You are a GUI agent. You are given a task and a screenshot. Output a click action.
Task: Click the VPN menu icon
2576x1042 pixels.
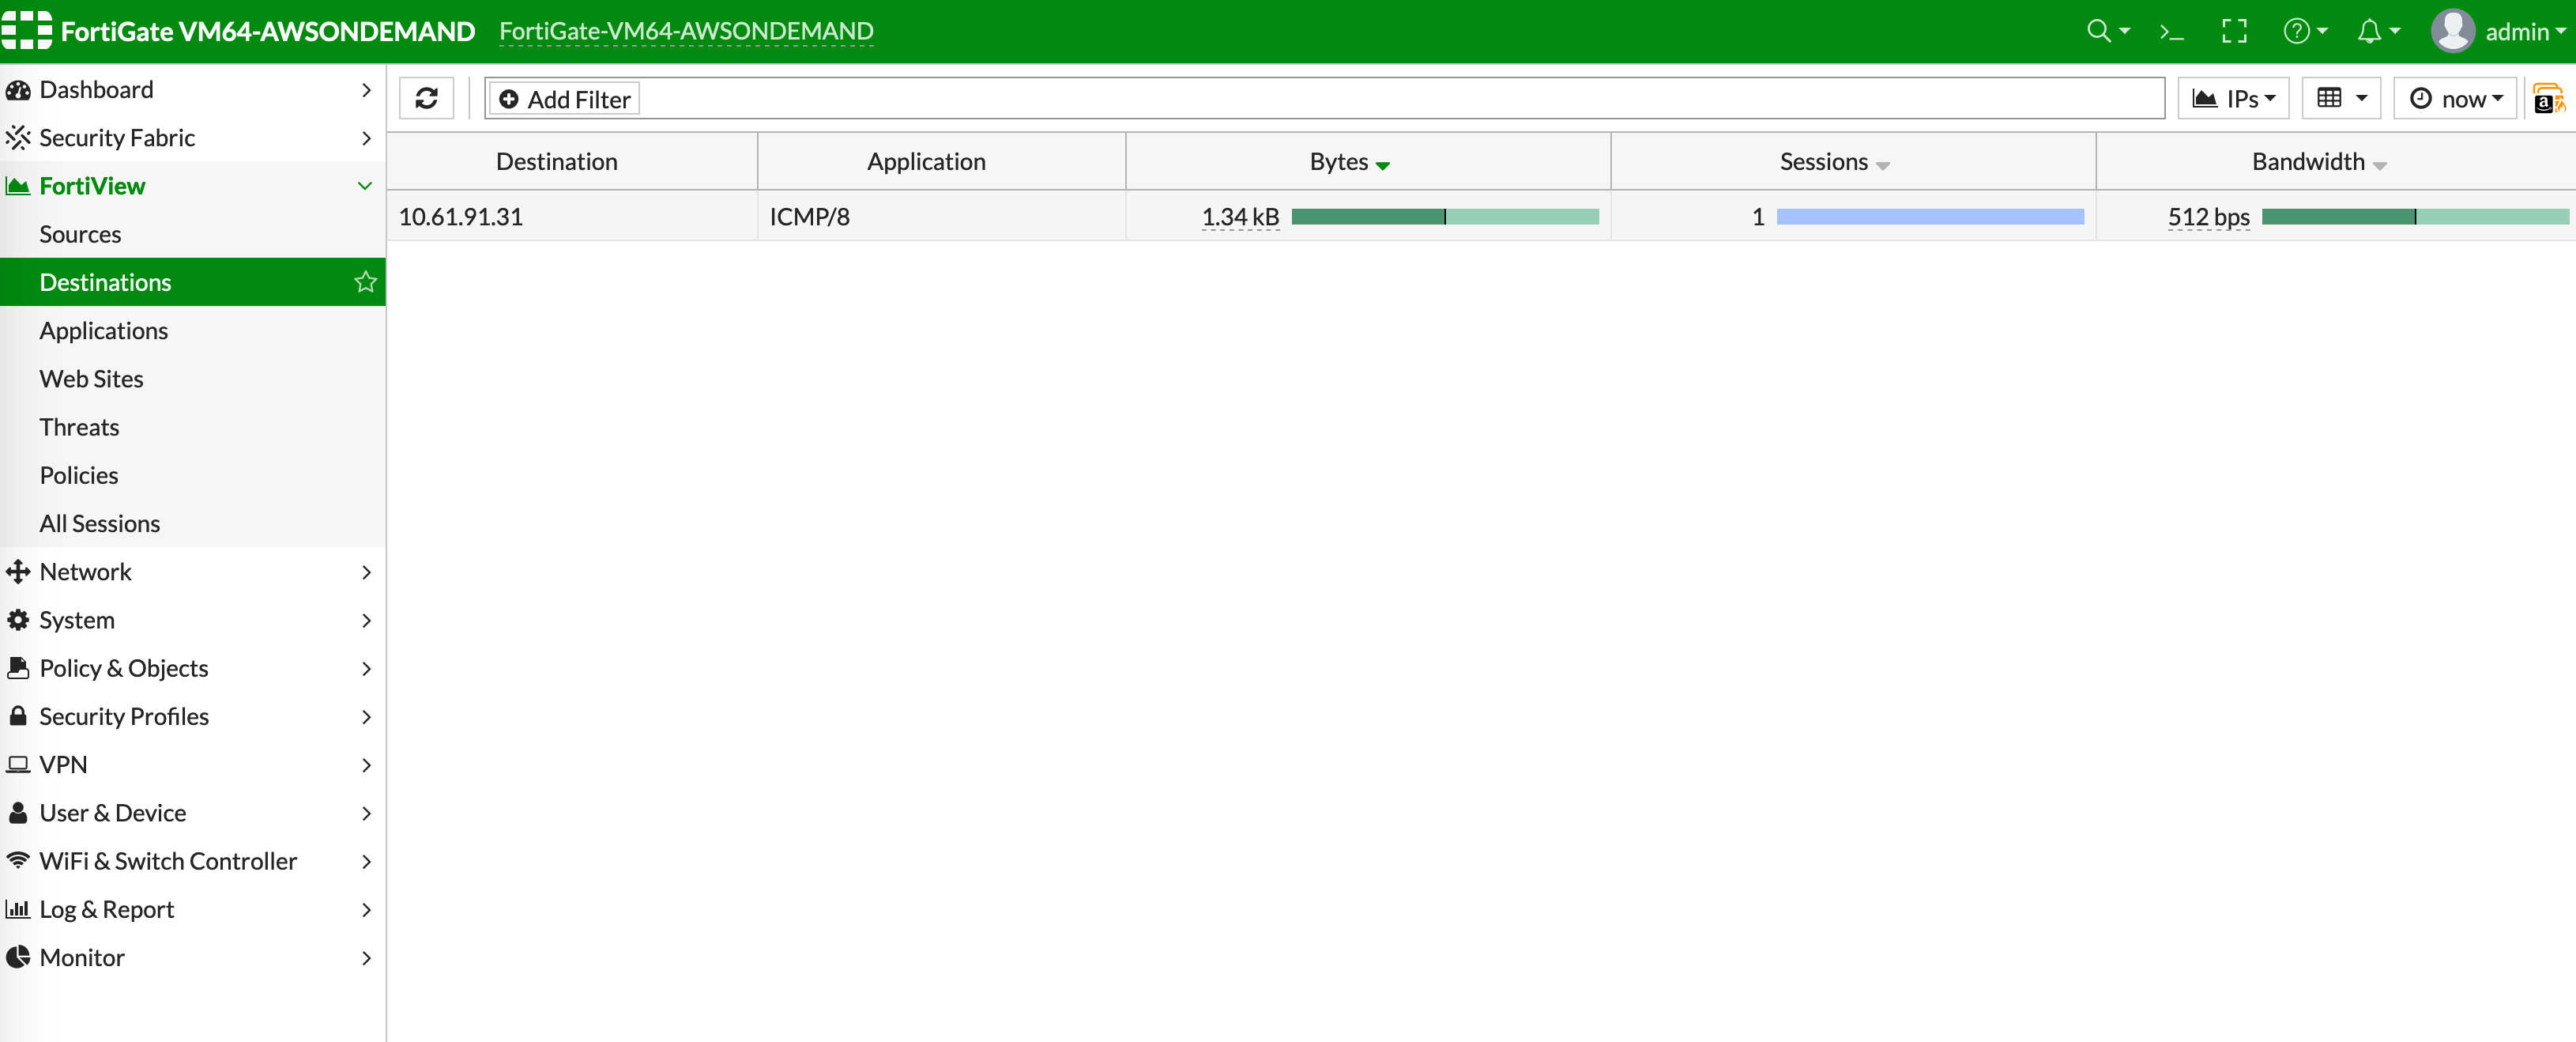(x=20, y=763)
